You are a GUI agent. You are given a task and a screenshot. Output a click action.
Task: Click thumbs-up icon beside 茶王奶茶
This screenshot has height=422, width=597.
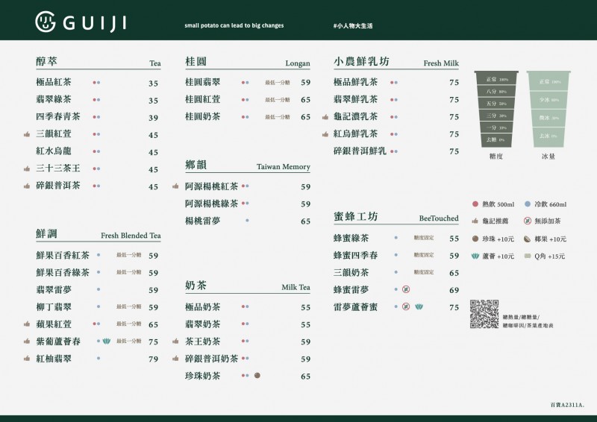point(175,341)
